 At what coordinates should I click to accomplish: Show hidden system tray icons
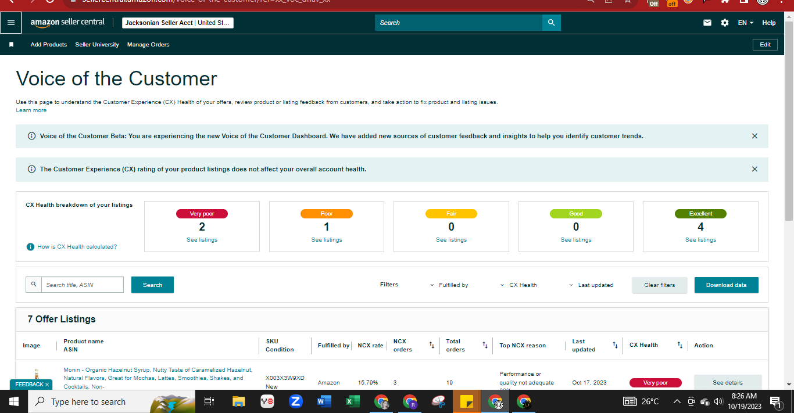tap(677, 401)
